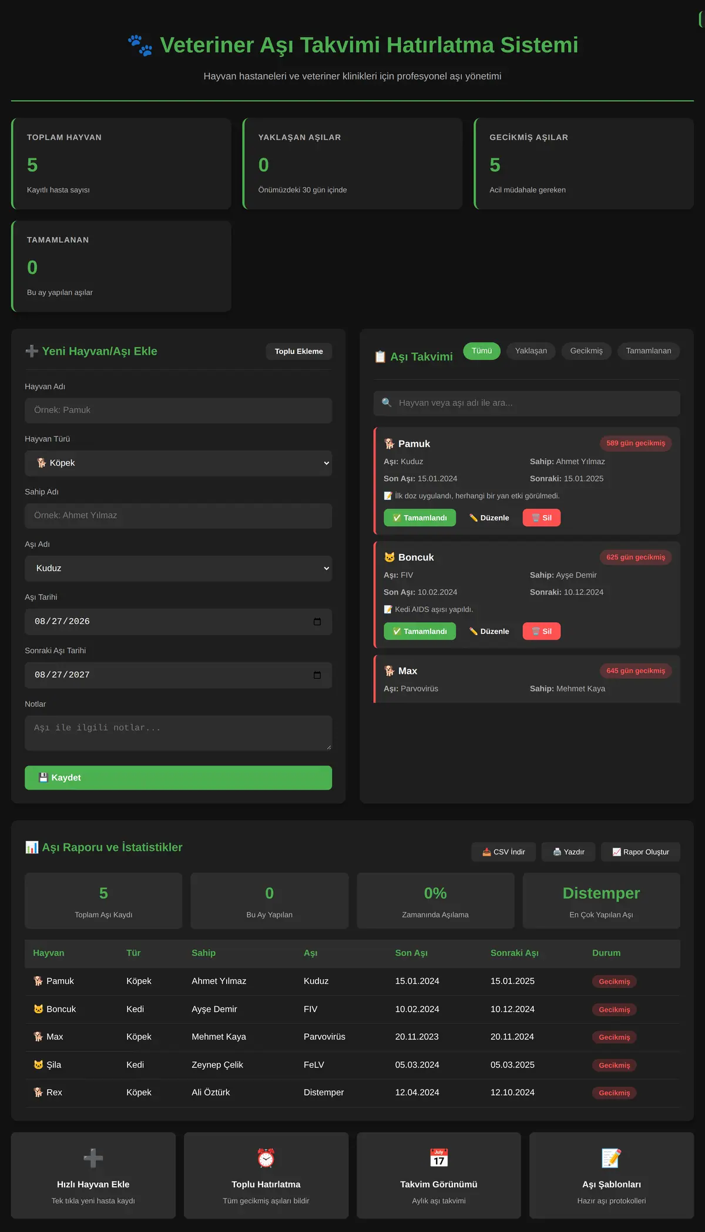
Task: Focus the Sahip Adı input field
Action: pos(179,516)
